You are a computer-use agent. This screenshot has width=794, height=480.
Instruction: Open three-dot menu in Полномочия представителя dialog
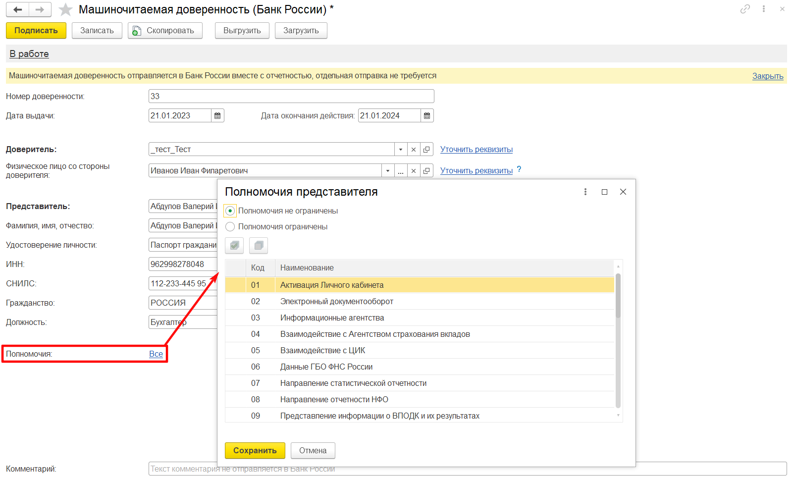pos(585,192)
